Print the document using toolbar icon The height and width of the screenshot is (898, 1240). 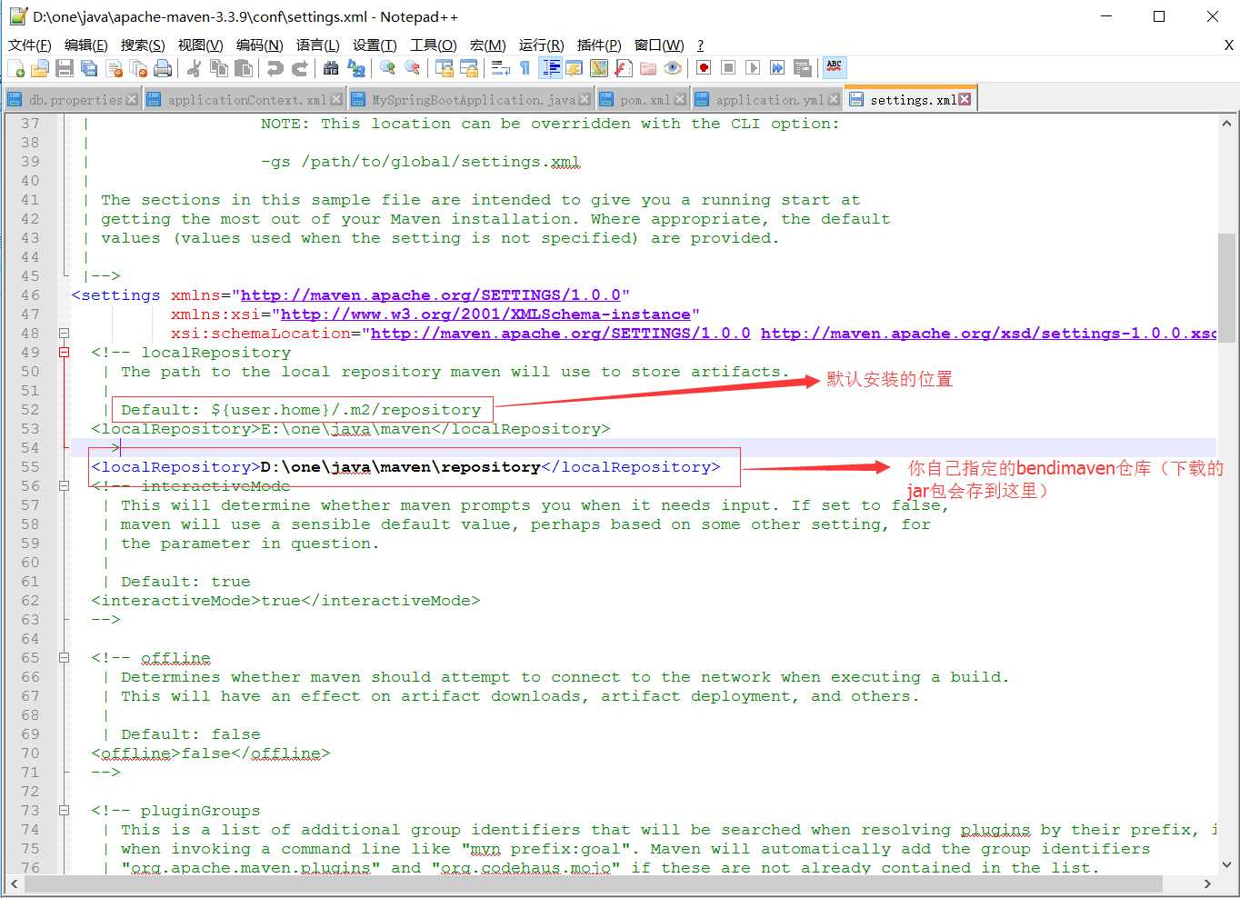[x=163, y=68]
